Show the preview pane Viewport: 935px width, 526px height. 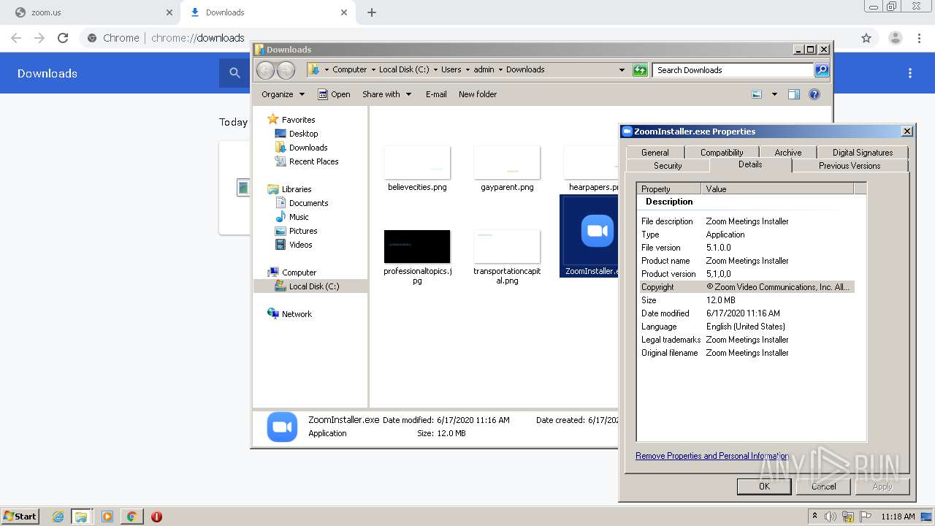pos(794,94)
